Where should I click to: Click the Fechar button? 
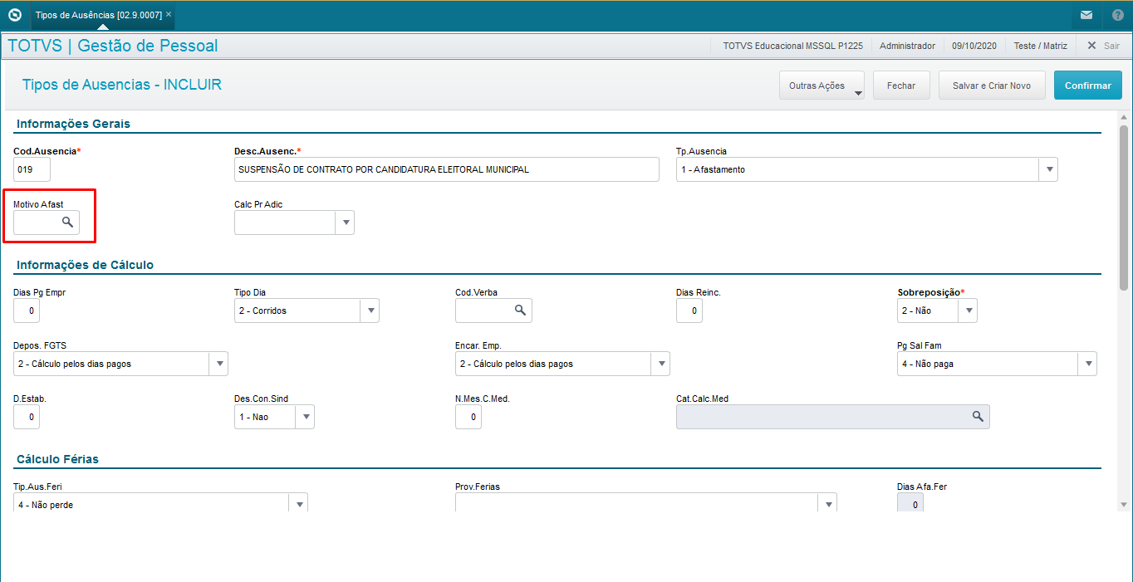click(901, 86)
